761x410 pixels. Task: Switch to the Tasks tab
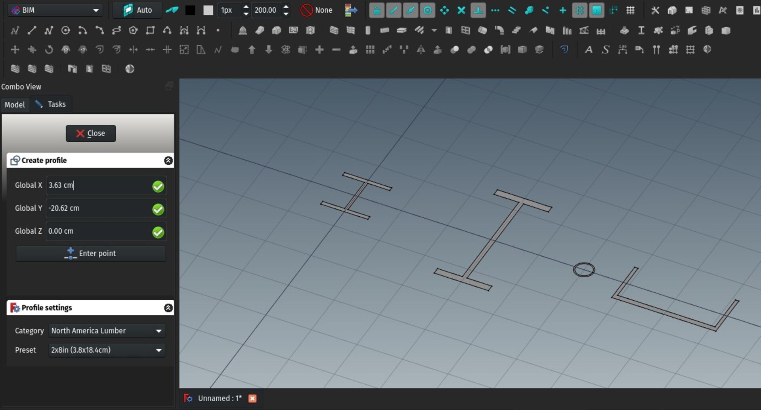pos(51,104)
